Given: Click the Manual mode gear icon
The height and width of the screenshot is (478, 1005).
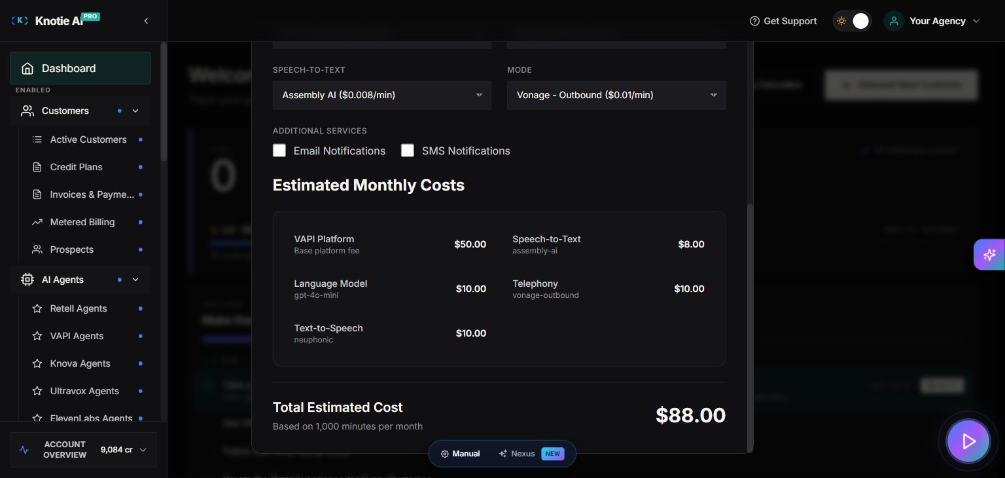Looking at the screenshot, I should point(445,454).
